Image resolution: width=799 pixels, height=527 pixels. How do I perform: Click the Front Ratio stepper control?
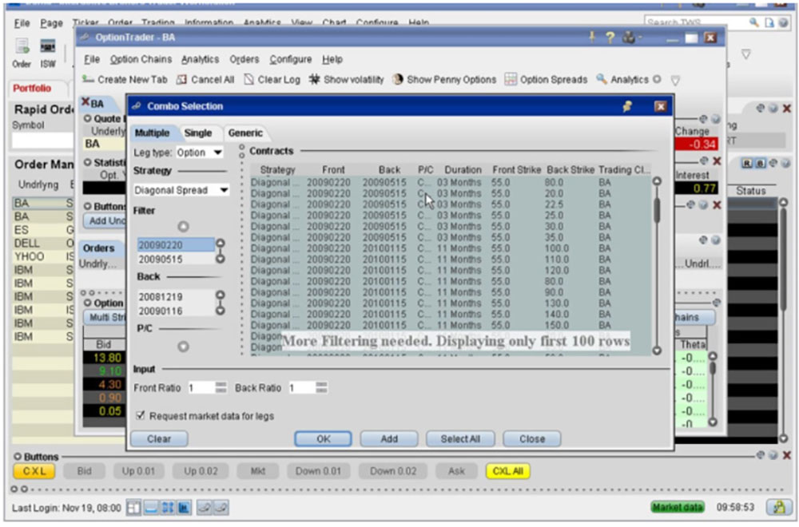pyautogui.click(x=221, y=387)
